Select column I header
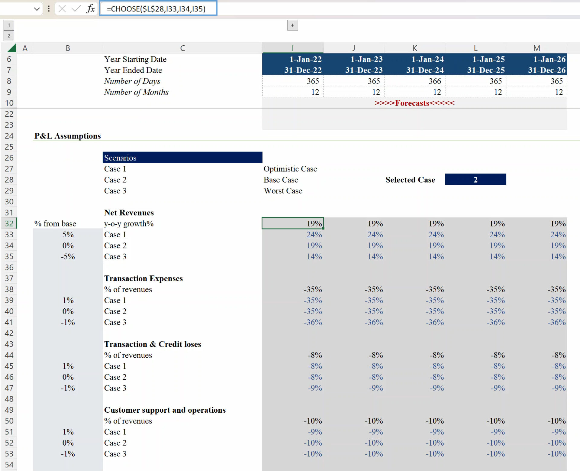Image resolution: width=580 pixels, height=471 pixels. point(292,48)
